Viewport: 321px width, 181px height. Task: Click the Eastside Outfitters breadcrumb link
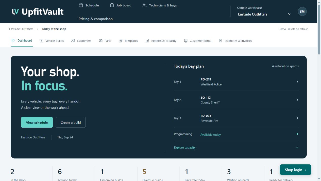click(21, 29)
